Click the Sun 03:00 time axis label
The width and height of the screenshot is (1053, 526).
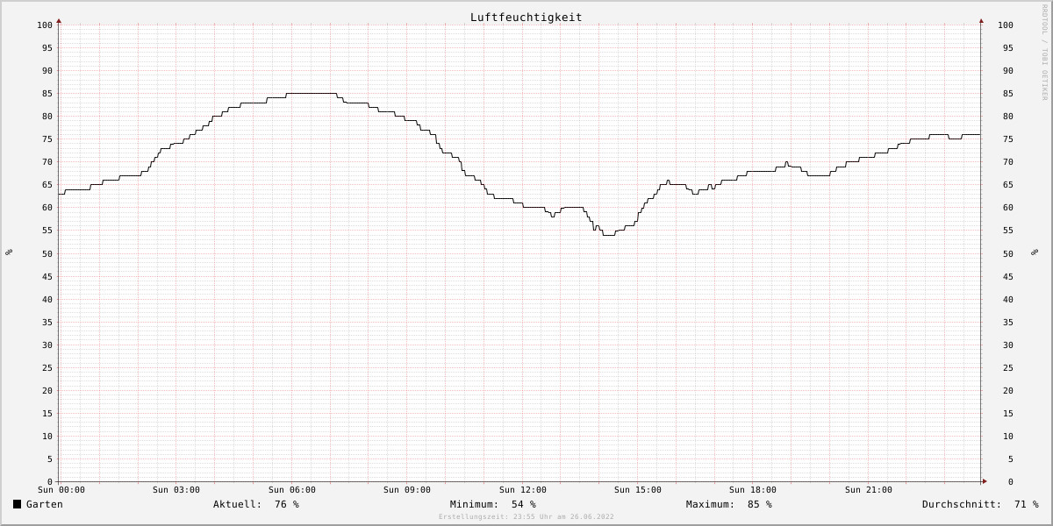176,490
